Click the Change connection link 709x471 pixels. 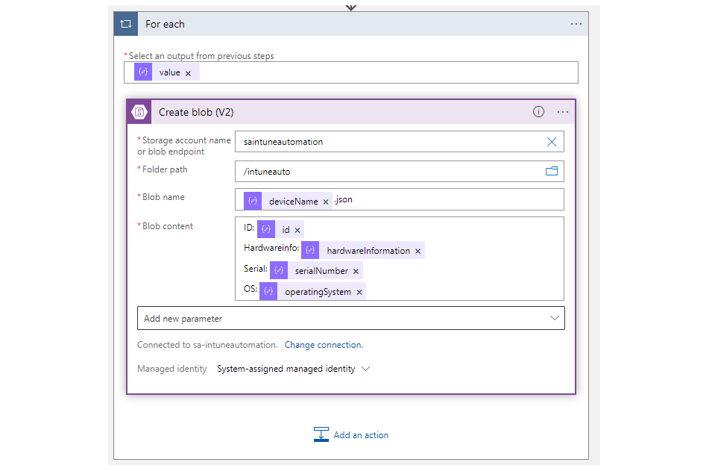tap(324, 345)
